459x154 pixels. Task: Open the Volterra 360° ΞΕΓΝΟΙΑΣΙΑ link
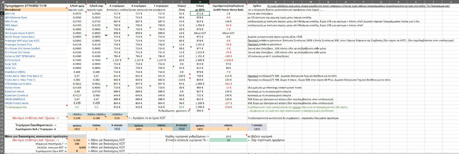pyautogui.click(x=20, y=56)
